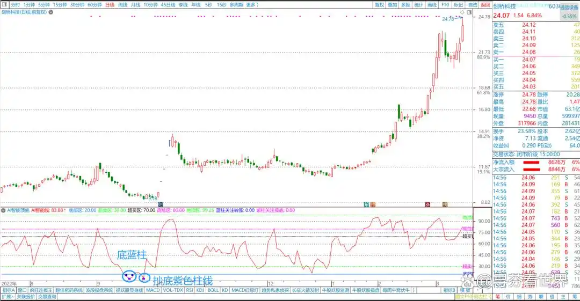This screenshot has width=580, height=301.
Task: Click the 值 tab in quote panel
Action: pos(552,297)
